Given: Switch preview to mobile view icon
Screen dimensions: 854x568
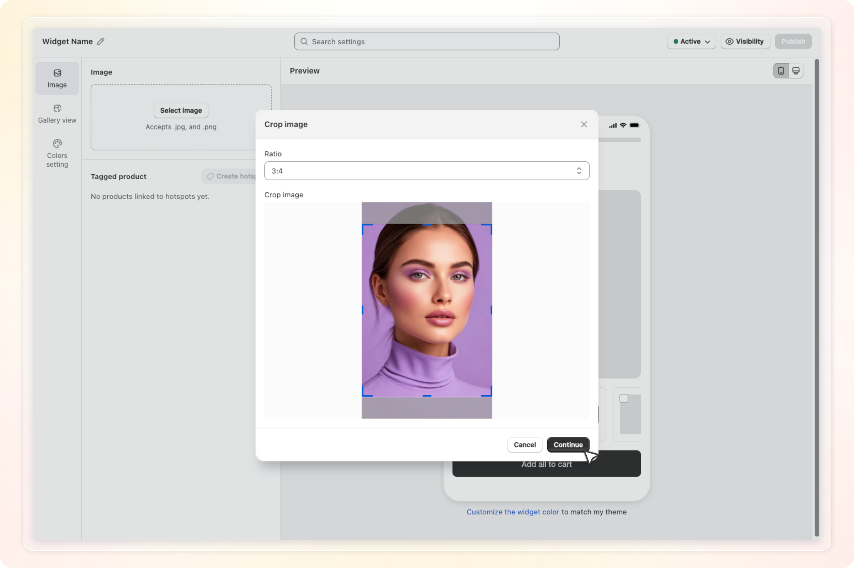Looking at the screenshot, I should point(781,71).
